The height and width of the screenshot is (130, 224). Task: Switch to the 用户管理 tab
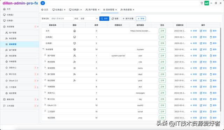coord(91,10)
